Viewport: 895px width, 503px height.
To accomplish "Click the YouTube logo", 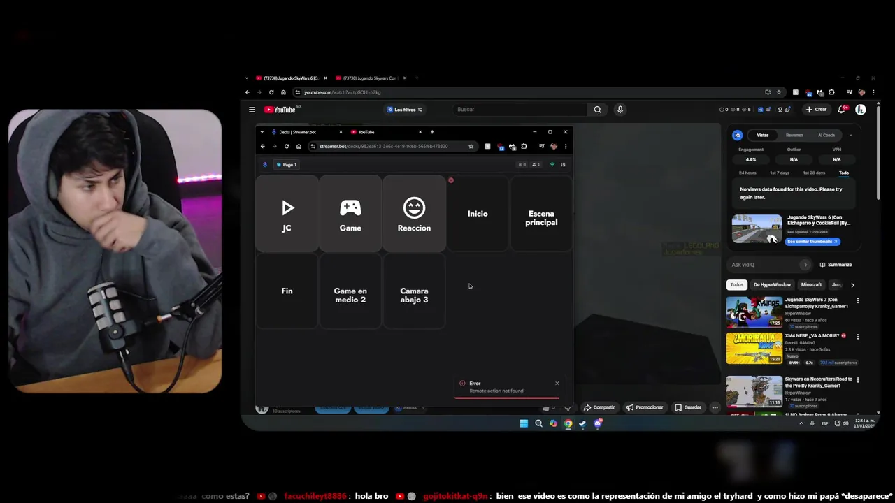I will (x=280, y=110).
